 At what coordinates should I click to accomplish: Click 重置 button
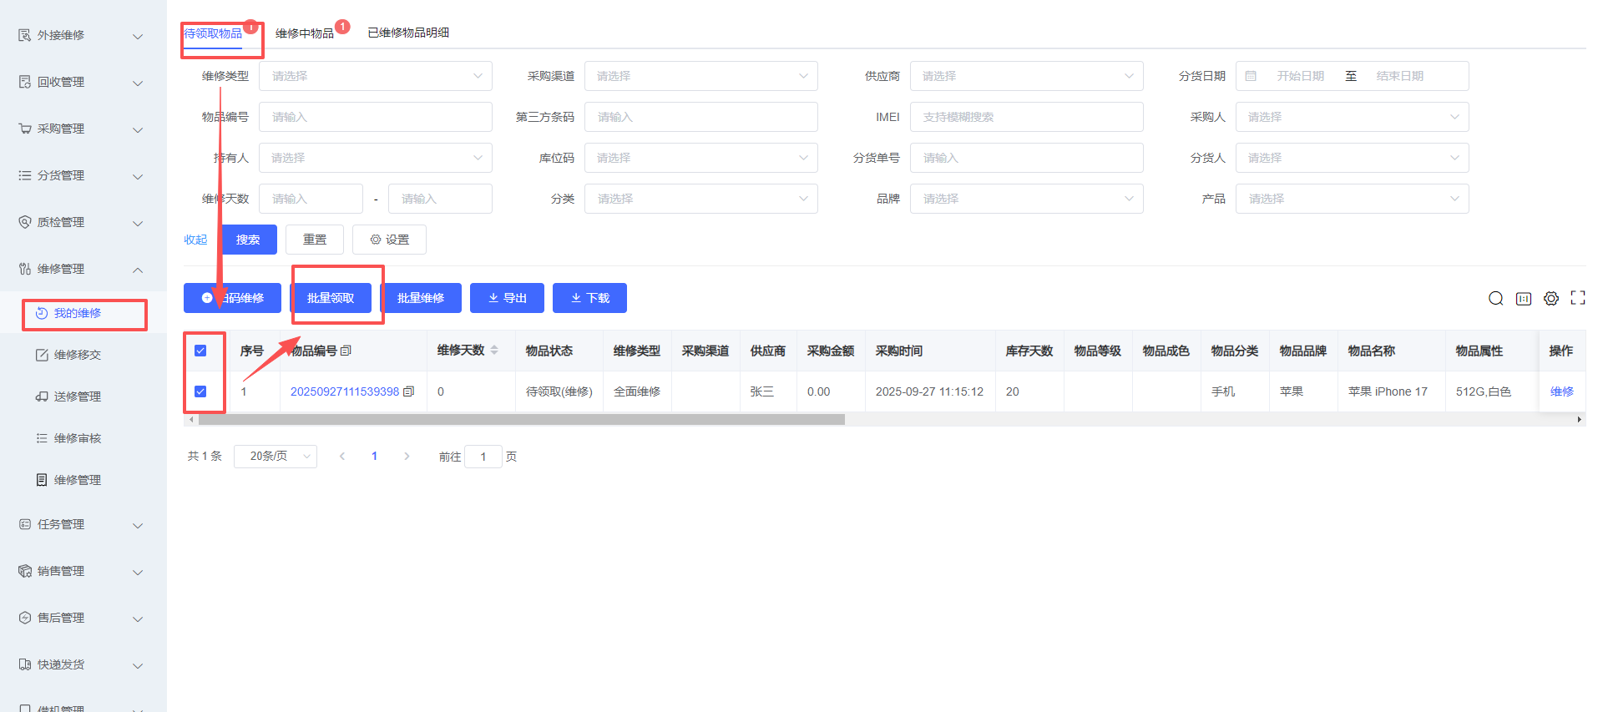tap(315, 240)
